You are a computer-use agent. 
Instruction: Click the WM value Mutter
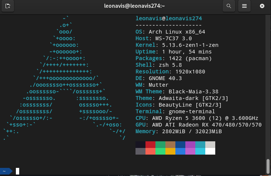click(158, 85)
